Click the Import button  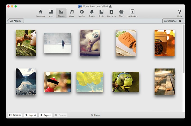pos(31,115)
